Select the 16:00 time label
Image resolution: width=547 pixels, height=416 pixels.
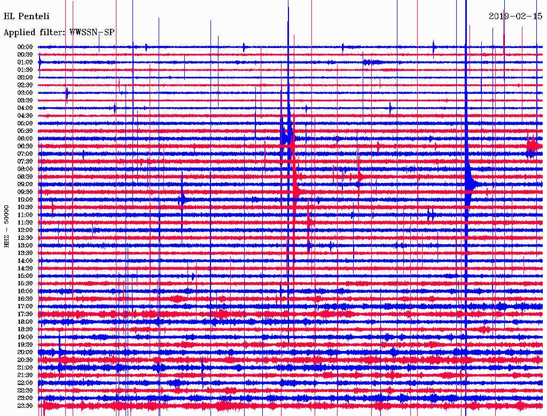click(25, 291)
